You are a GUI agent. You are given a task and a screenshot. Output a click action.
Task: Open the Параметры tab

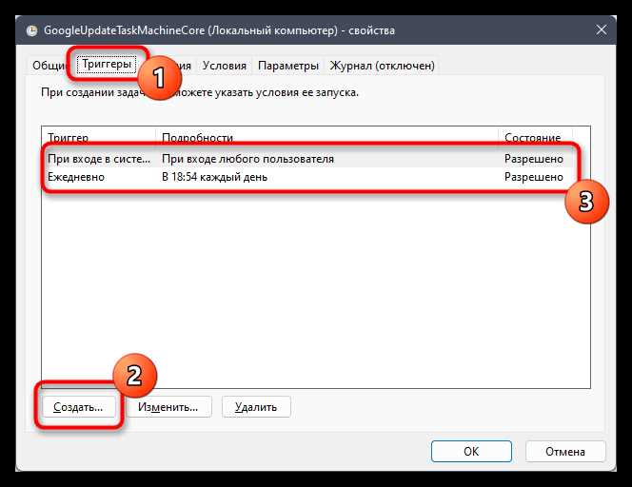[288, 66]
